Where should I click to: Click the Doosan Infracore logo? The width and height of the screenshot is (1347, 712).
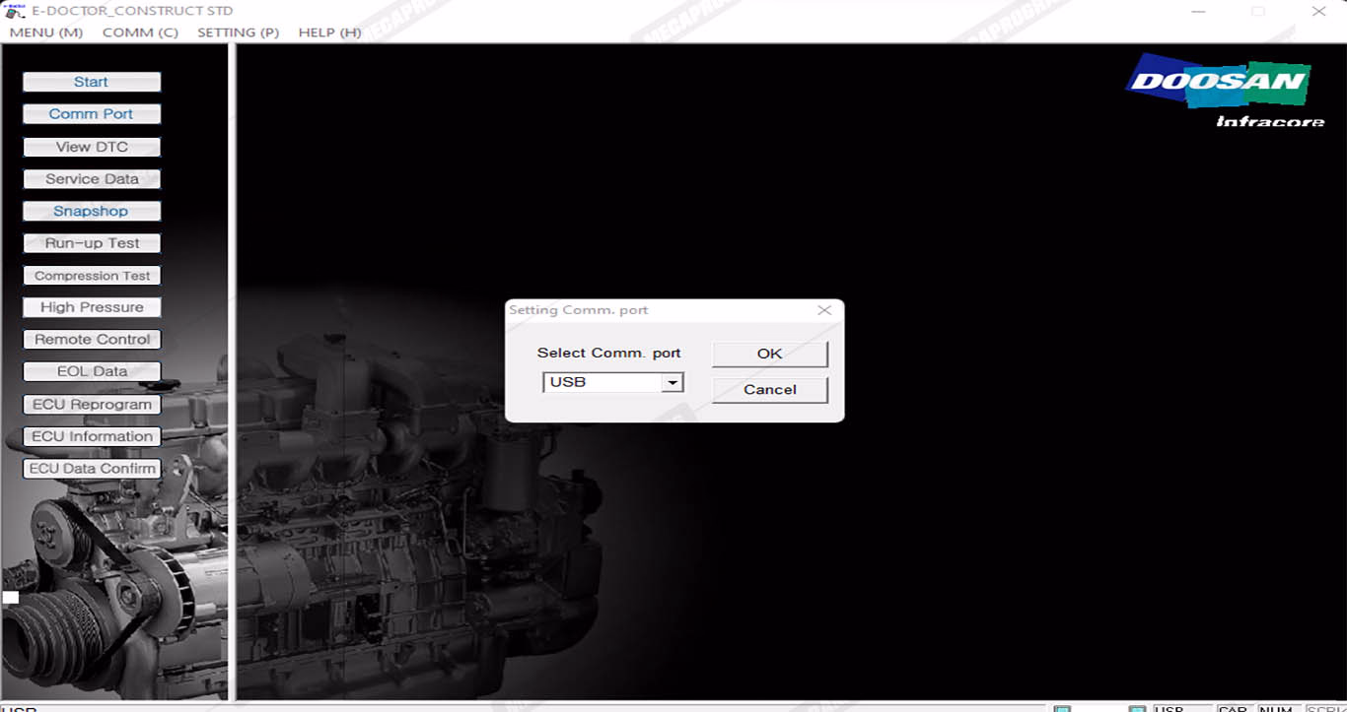1223,90
